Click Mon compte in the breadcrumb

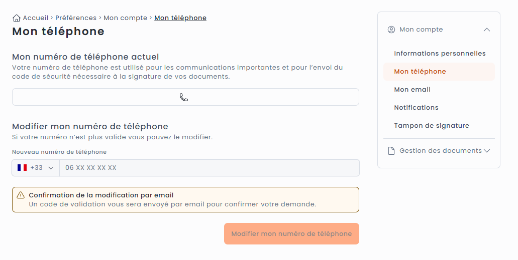(126, 18)
